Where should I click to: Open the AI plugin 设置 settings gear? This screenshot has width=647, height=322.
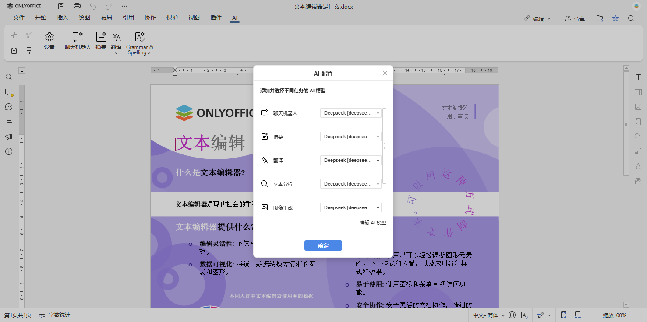pyautogui.click(x=49, y=42)
